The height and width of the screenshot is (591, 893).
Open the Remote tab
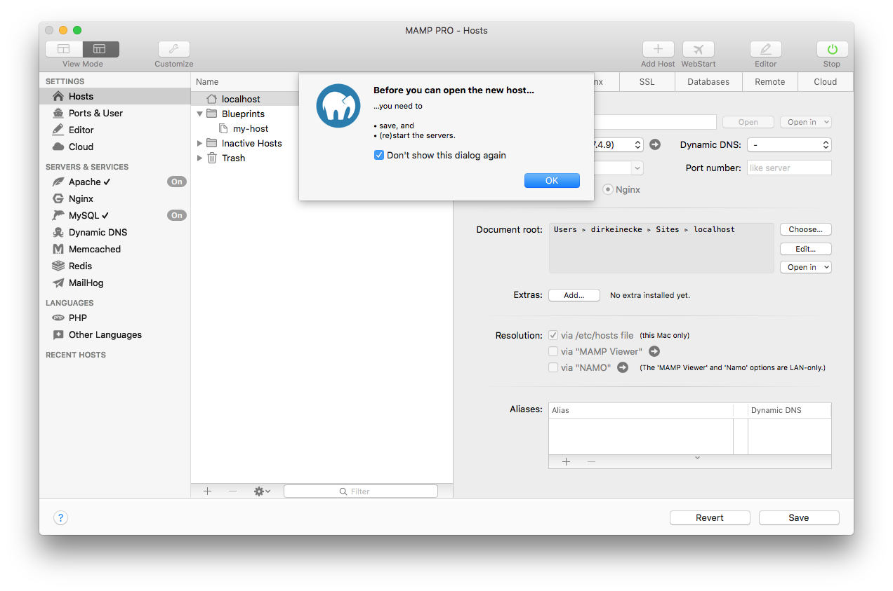(769, 81)
